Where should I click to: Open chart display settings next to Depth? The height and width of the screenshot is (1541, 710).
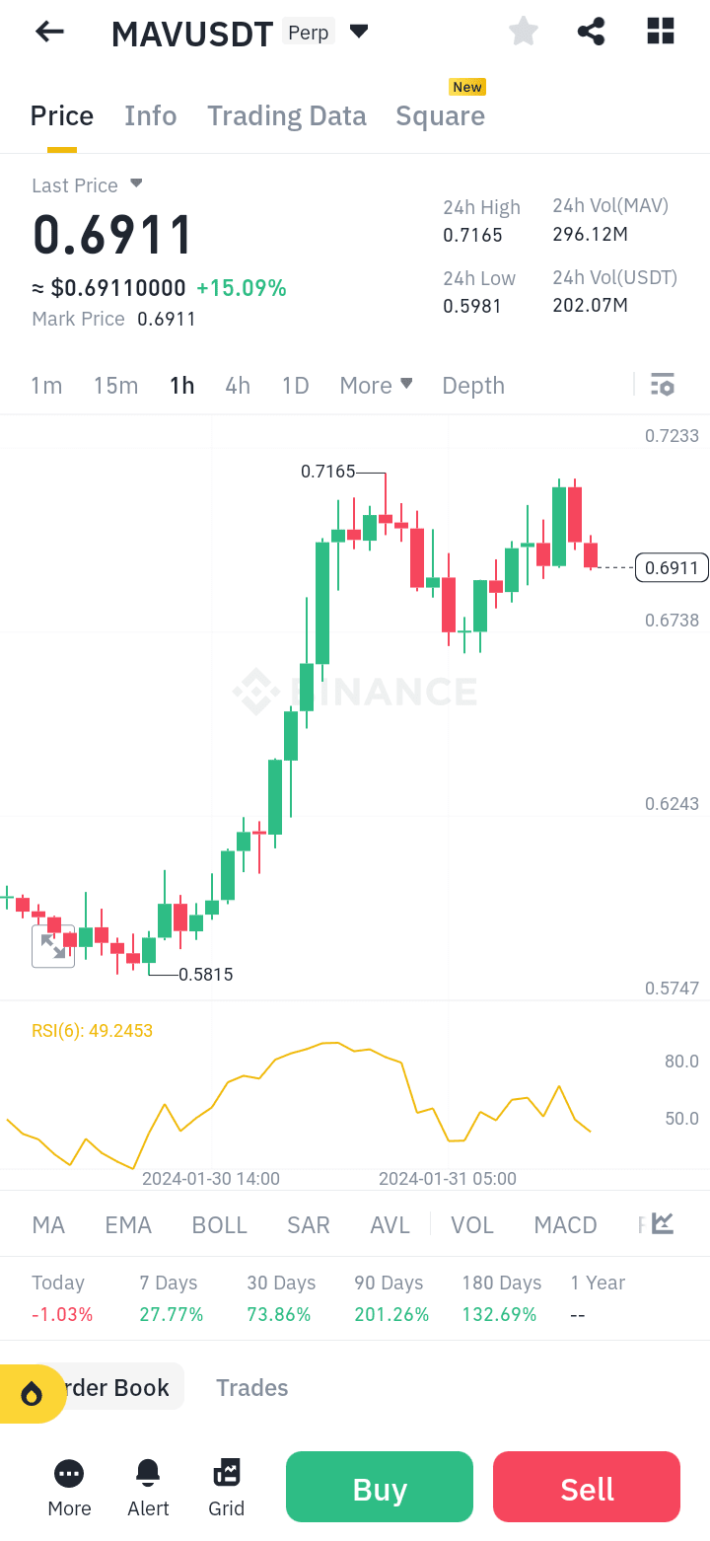662,384
